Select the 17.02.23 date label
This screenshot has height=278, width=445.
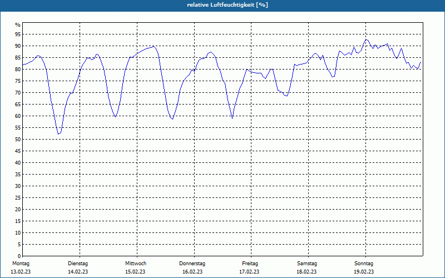(249, 272)
